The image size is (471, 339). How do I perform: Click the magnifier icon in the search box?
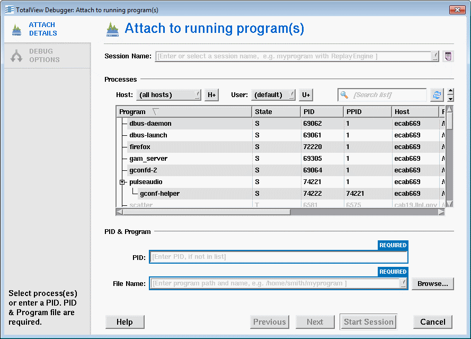pos(344,95)
